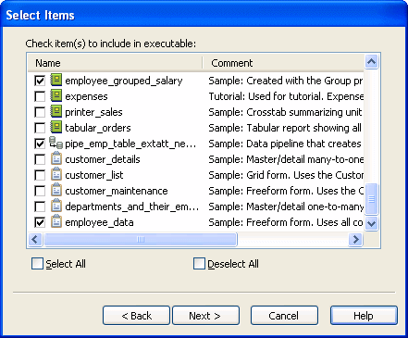The height and width of the screenshot is (338, 408).
Task: Select the employee_grouped_salary item name
Action: (124, 81)
